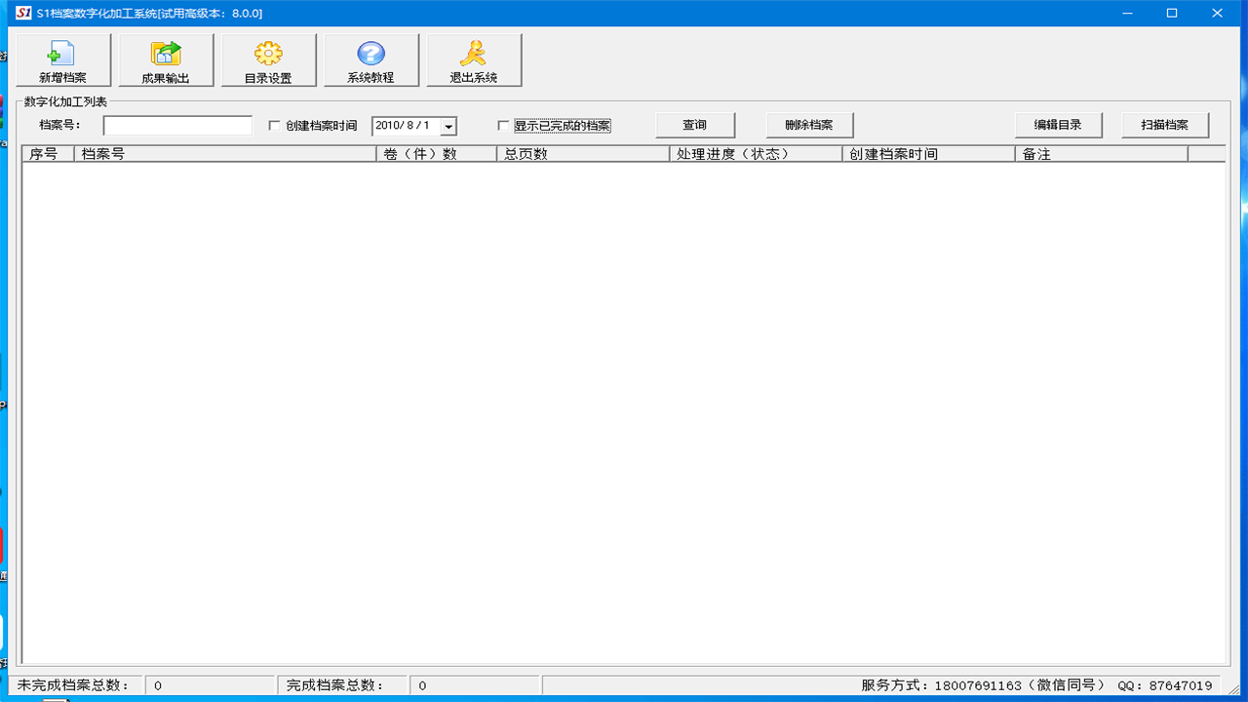The height and width of the screenshot is (702, 1248).
Task: Check the 显示已完成的档案 option
Action: coord(503,125)
